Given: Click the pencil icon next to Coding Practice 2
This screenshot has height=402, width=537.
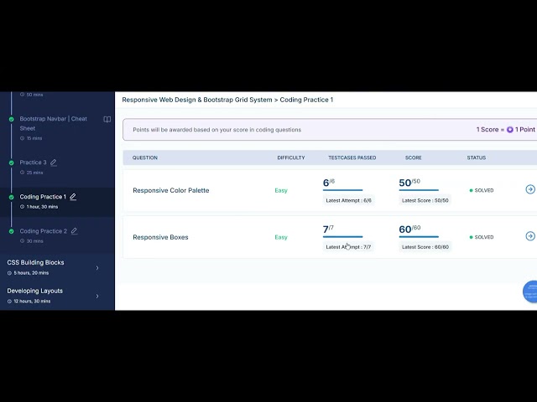Looking at the screenshot, I should pos(74,231).
